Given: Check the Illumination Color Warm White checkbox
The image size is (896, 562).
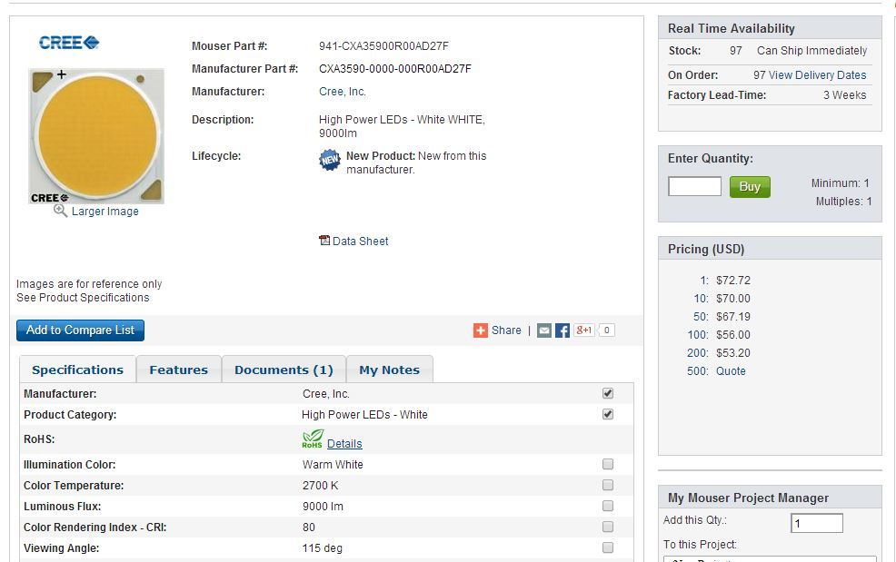Looking at the screenshot, I should click(x=607, y=464).
